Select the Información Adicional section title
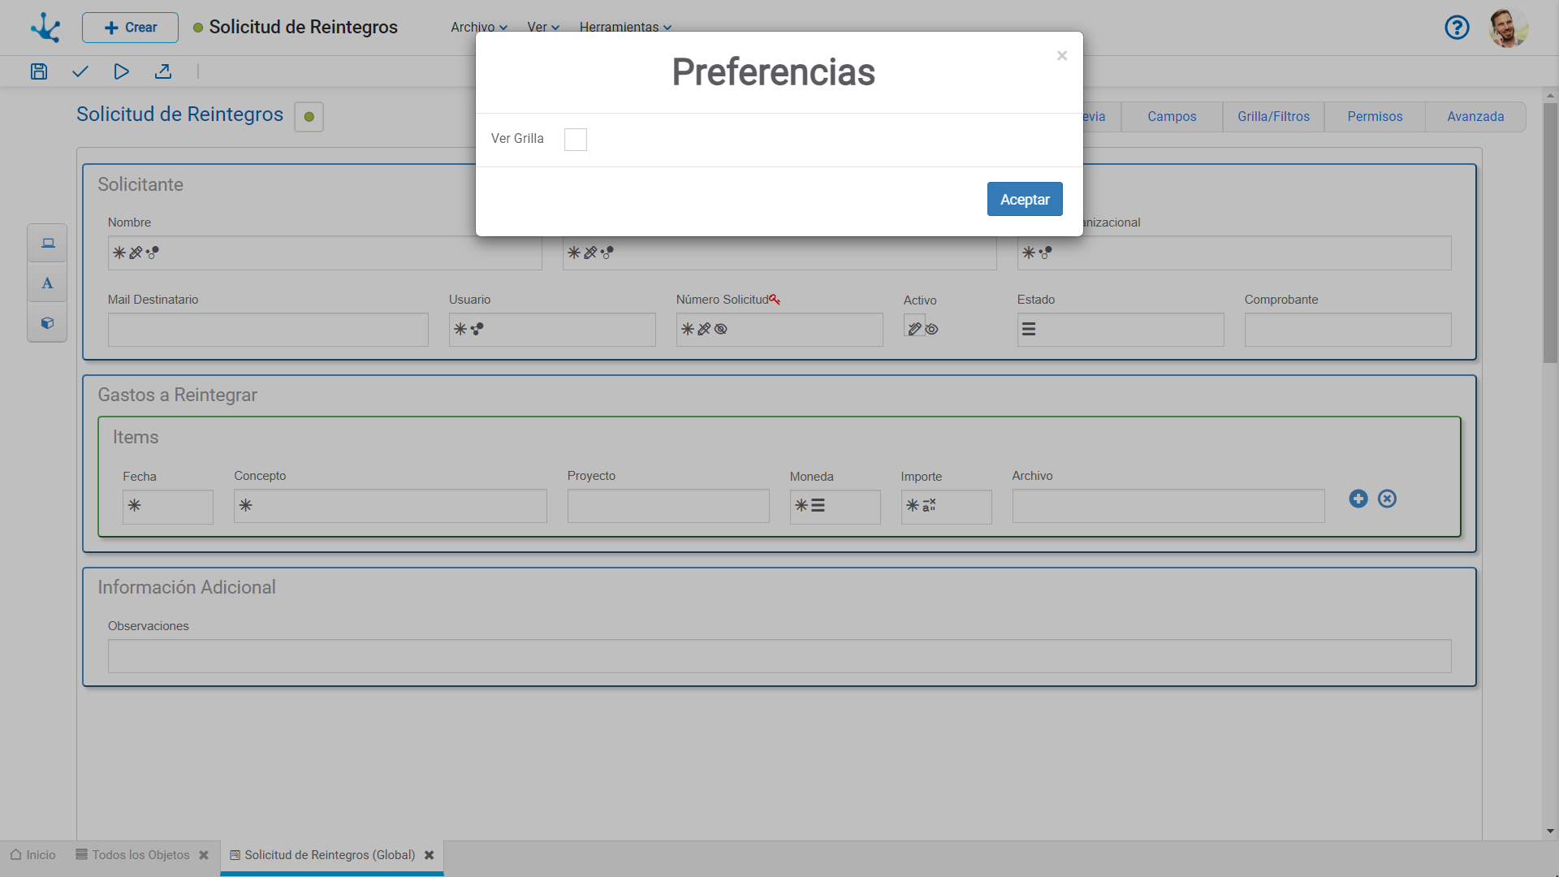 [x=187, y=587]
